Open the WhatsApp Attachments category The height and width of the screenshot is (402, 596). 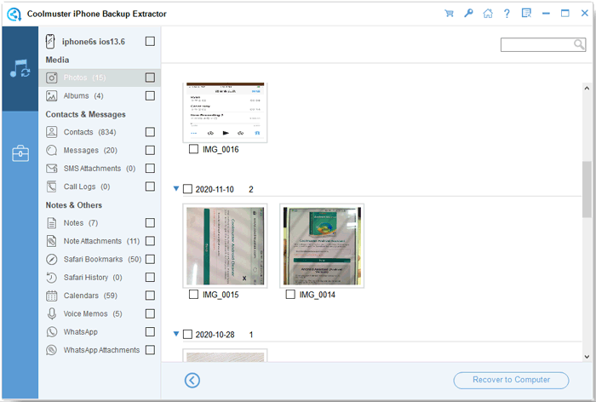(x=101, y=350)
